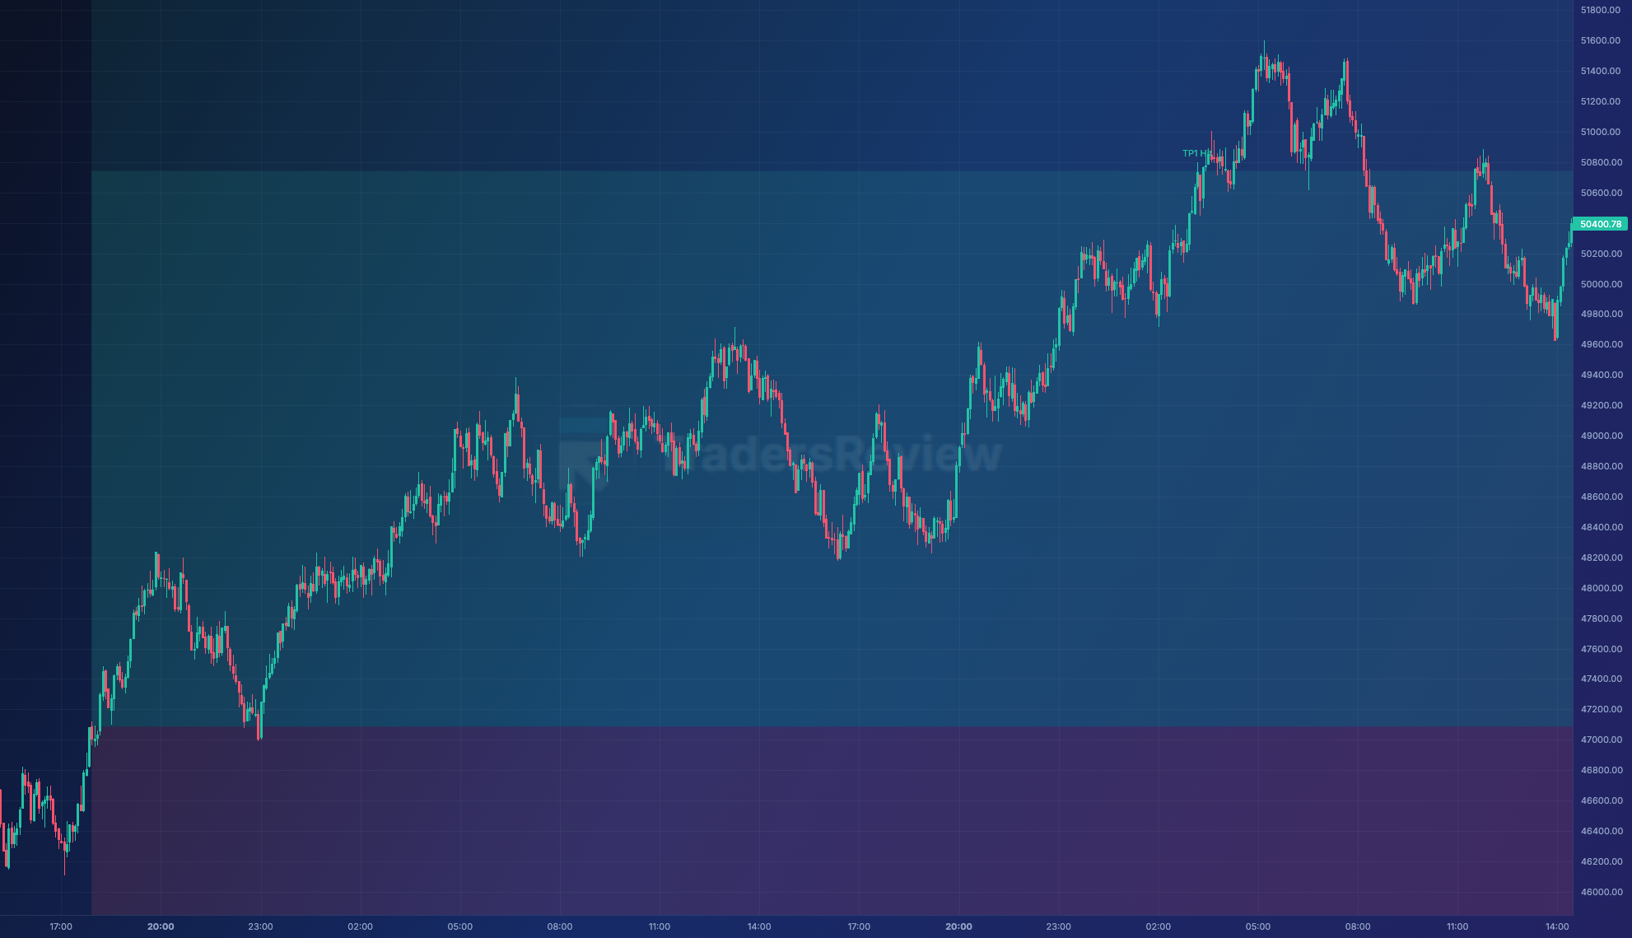Click the TP1 Hit marker label
The width and height of the screenshot is (1632, 938).
click(1196, 153)
